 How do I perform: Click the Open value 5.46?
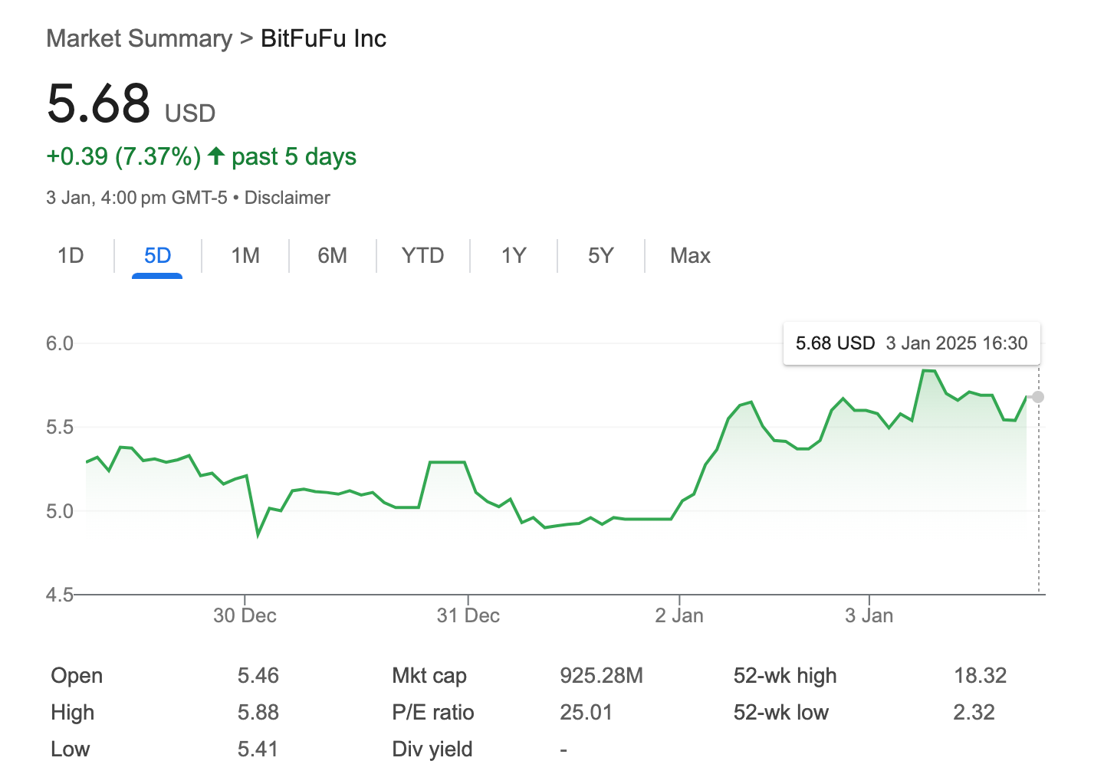coord(258,675)
